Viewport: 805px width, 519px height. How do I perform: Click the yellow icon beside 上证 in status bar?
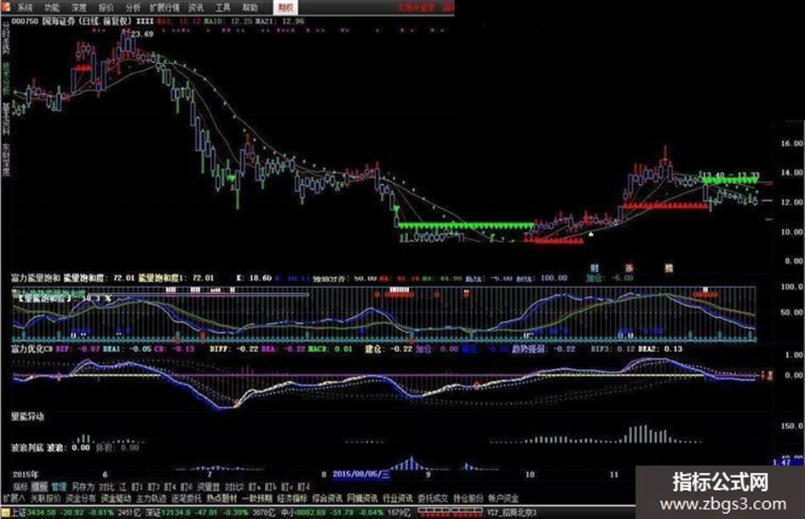point(5,512)
